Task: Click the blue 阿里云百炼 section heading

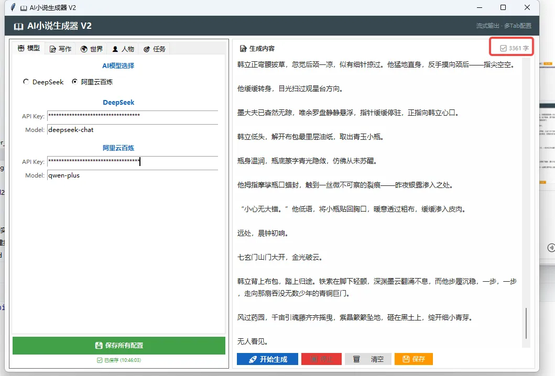Action: click(118, 148)
